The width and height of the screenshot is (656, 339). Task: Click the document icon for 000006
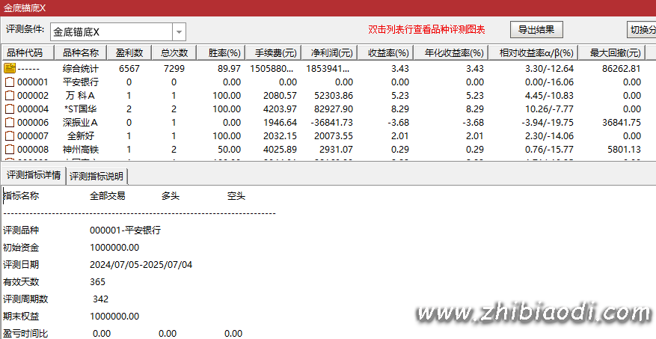point(10,122)
